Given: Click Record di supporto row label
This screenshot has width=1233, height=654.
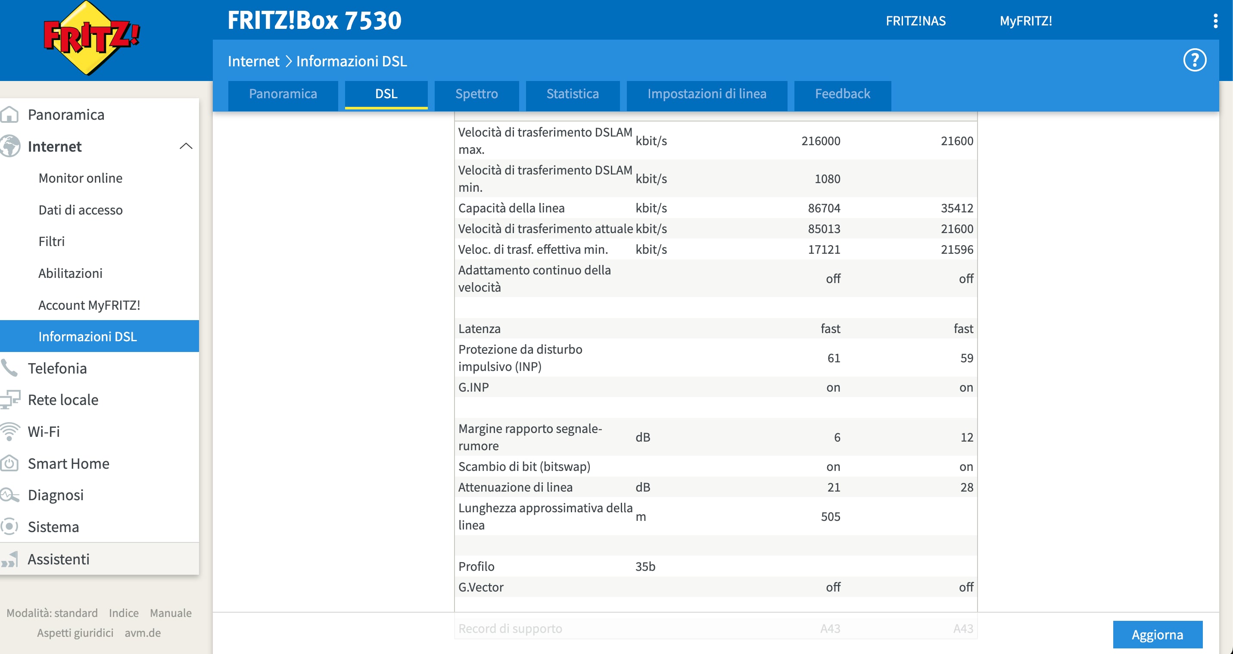Looking at the screenshot, I should point(510,628).
